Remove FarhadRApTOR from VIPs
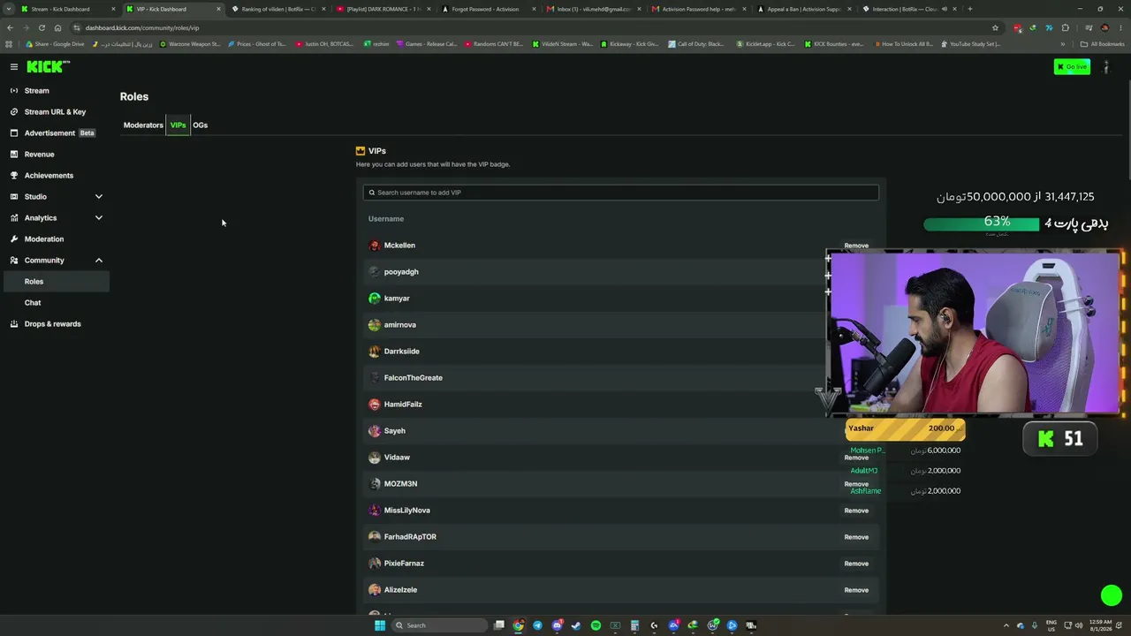 pos(856,537)
